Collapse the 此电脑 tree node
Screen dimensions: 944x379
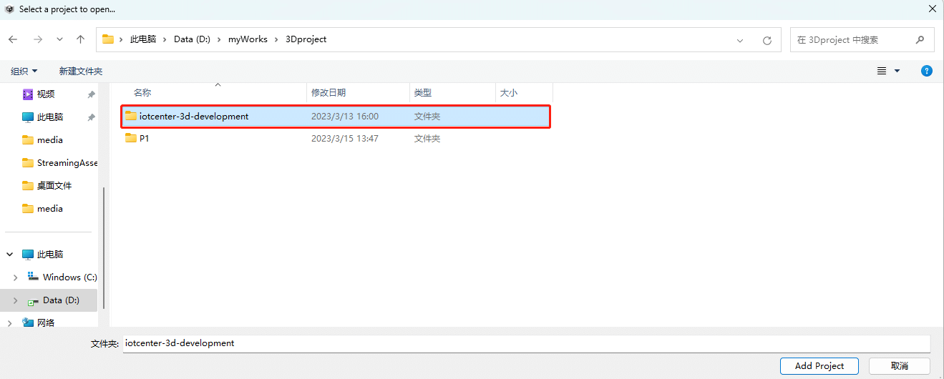11,254
